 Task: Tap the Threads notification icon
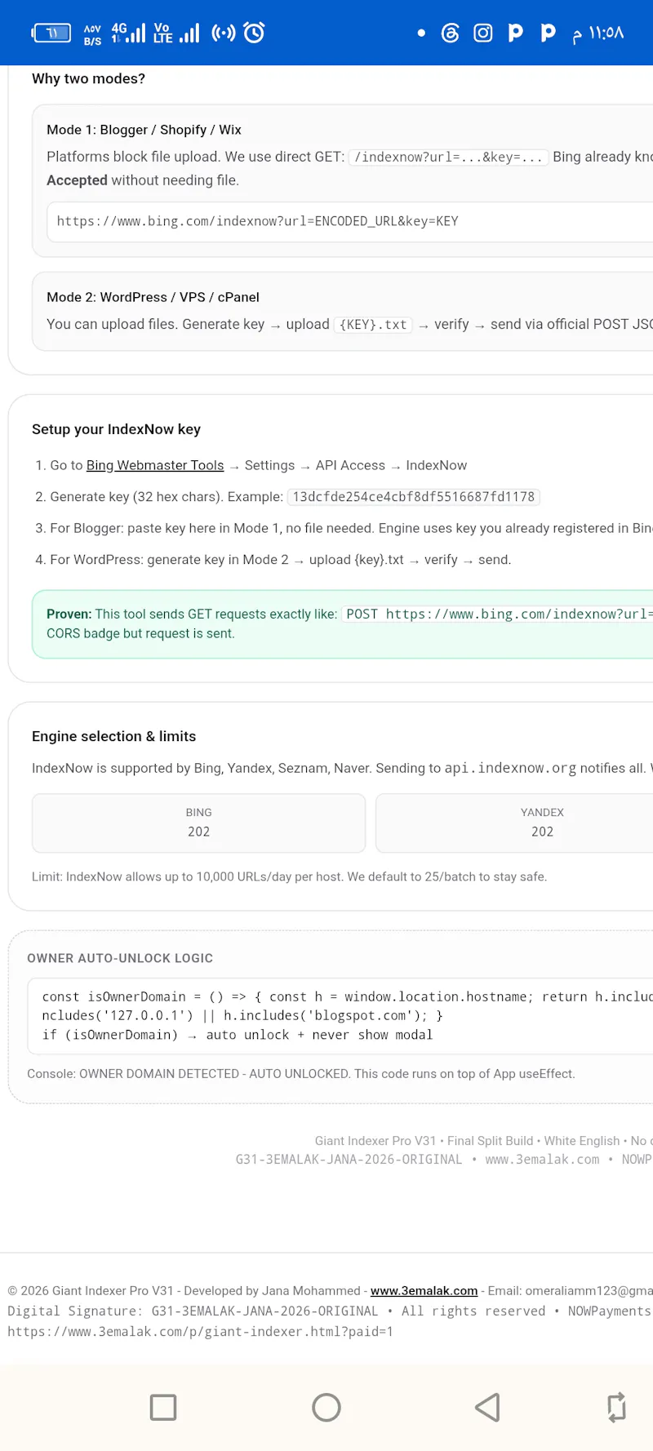coord(451,33)
